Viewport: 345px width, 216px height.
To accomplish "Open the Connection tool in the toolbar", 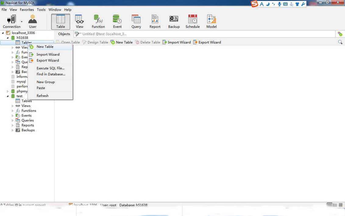I will (12, 21).
